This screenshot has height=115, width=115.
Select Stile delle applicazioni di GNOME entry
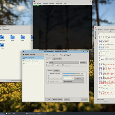click(33, 64)
